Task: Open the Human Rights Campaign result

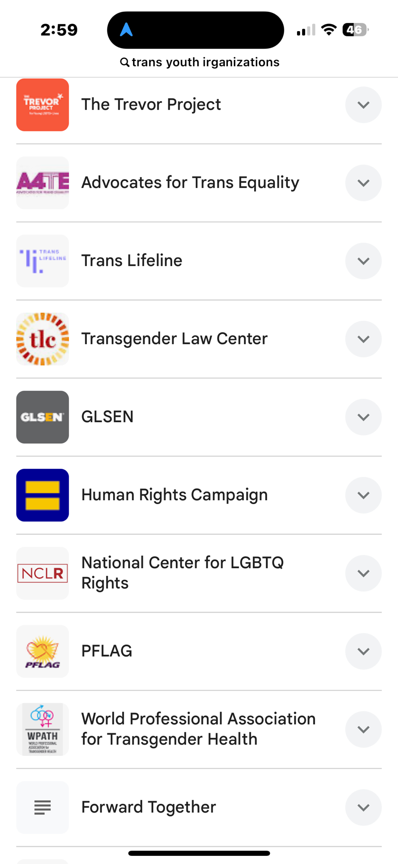Action: click(174, 495)
